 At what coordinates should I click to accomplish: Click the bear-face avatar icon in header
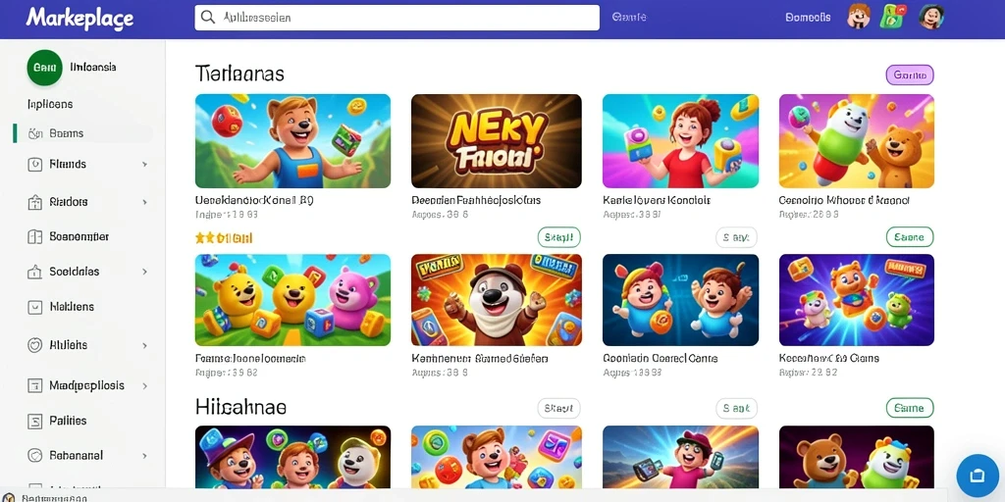(858, 17)
